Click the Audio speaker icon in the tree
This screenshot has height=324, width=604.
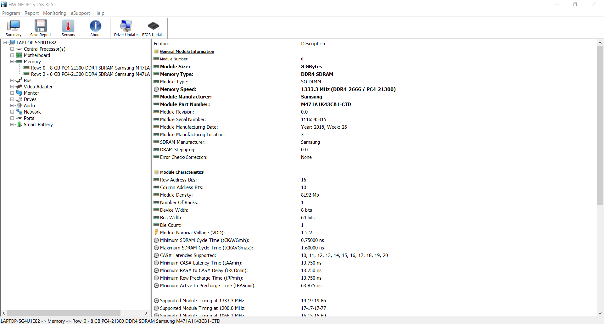click(19, 105)
